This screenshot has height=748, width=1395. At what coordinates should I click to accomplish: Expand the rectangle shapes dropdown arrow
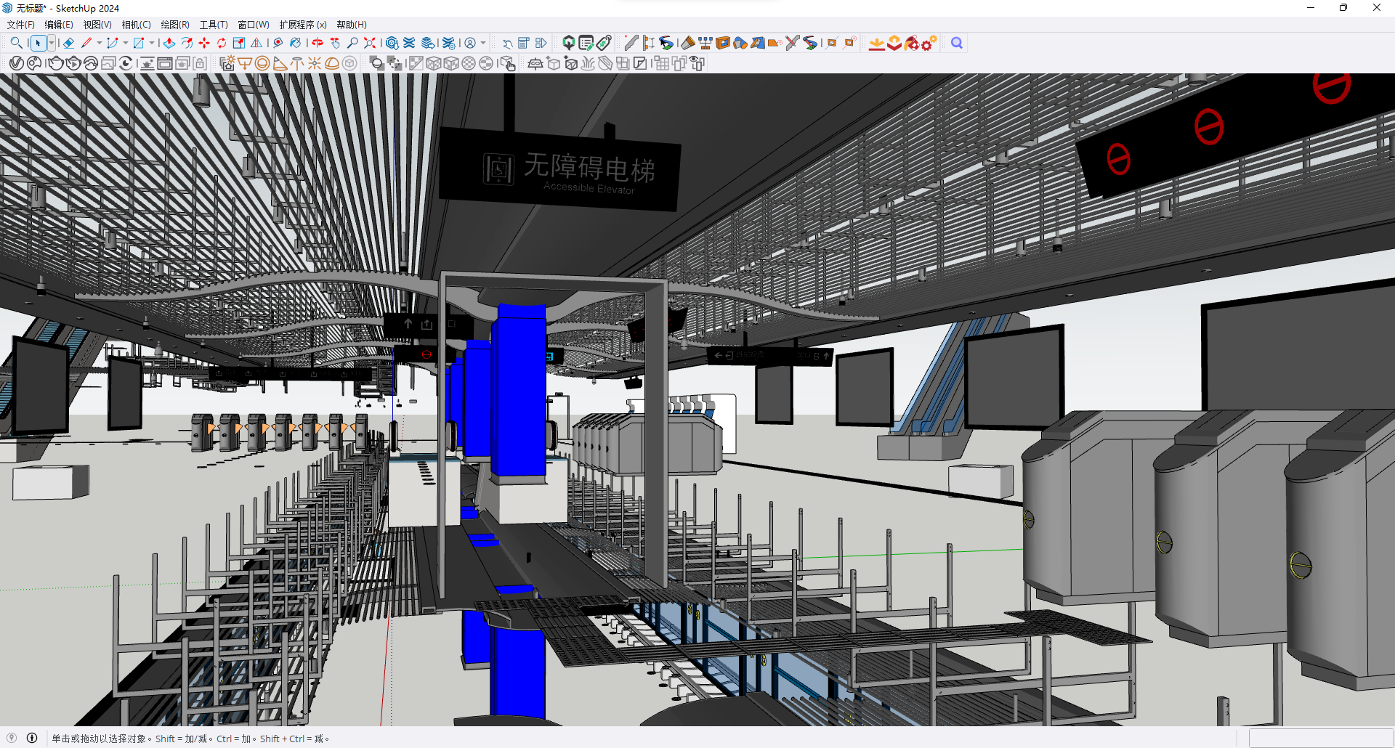[152, 44]
